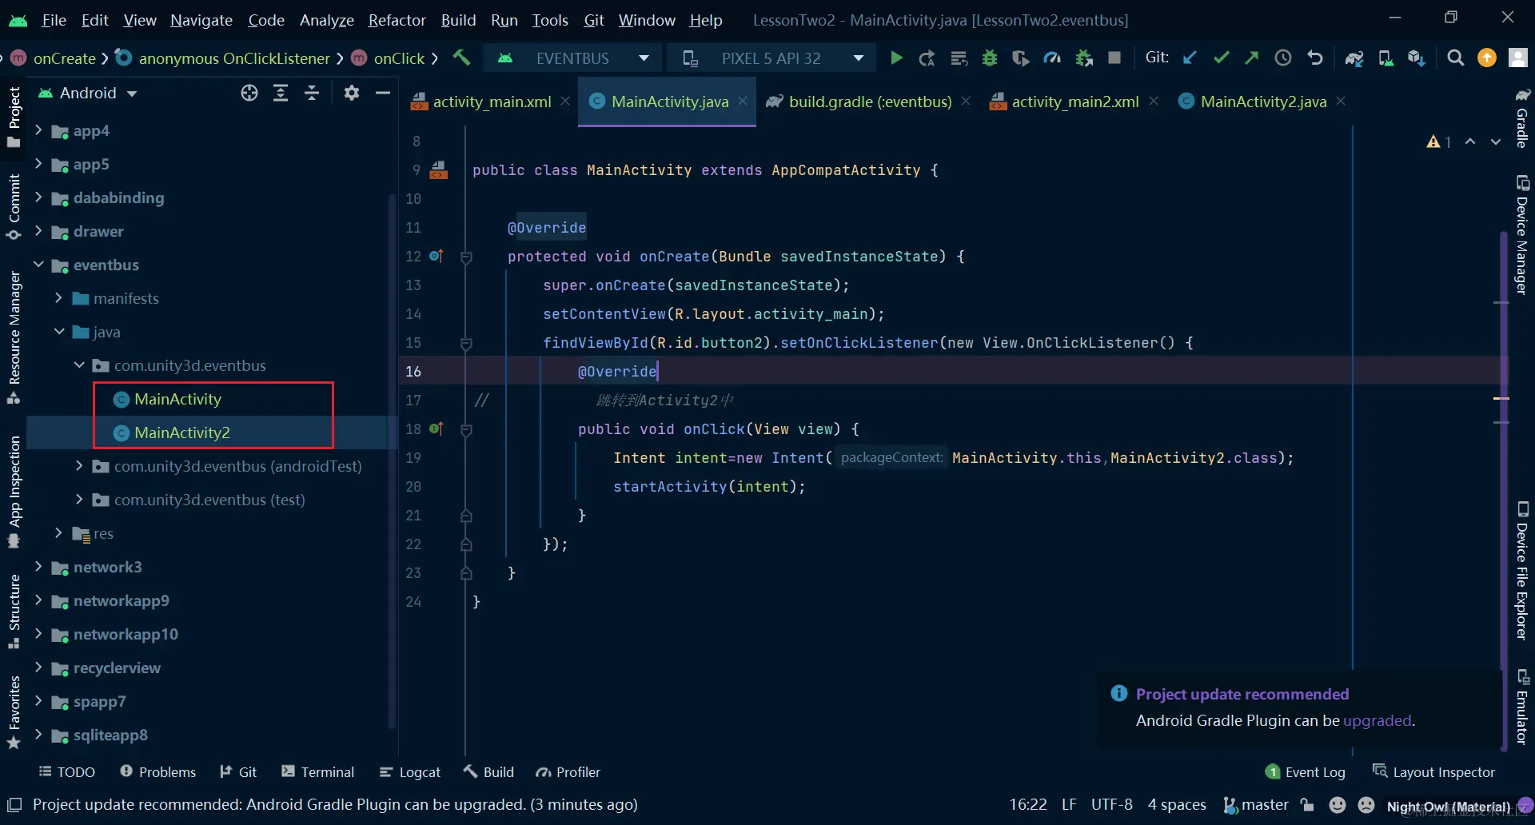Click the red Stop button icon
This screenshot has height=825, width=1535.
pos(1114,58)
